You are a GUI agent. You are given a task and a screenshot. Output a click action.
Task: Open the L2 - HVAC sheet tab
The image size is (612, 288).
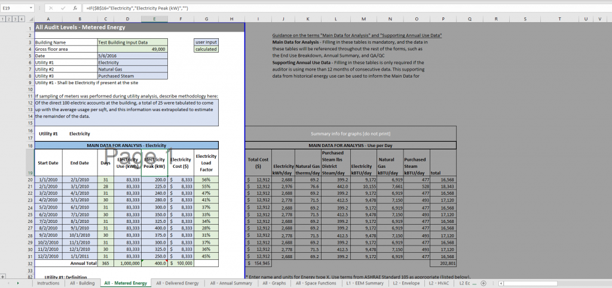coord(440,283)
